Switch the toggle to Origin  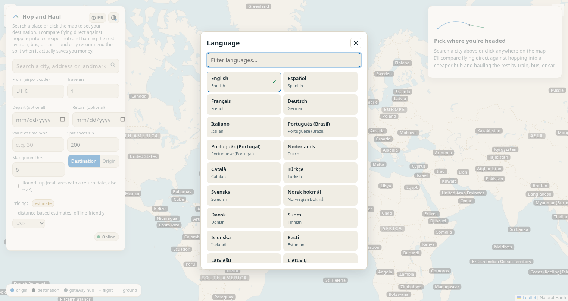click(x=109, y=161)
